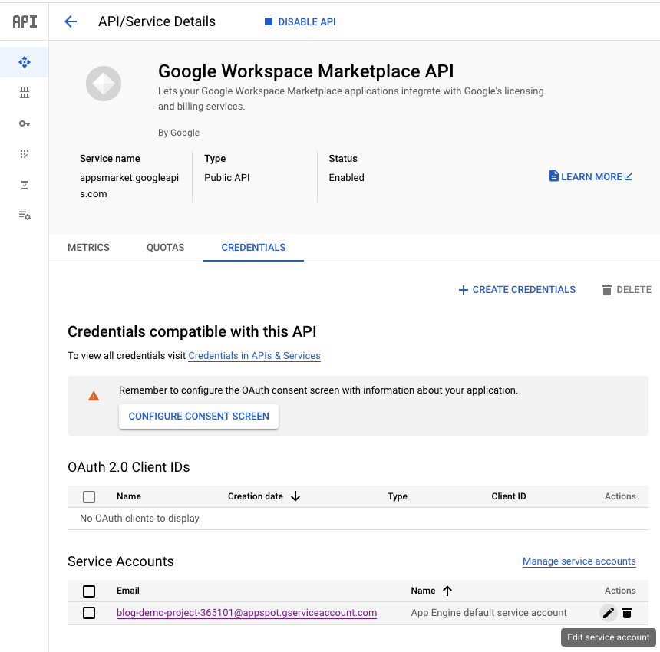The image size is (660, 652).
Task: Click the pencil Edit service account icon
Action: tap(609, 613)
